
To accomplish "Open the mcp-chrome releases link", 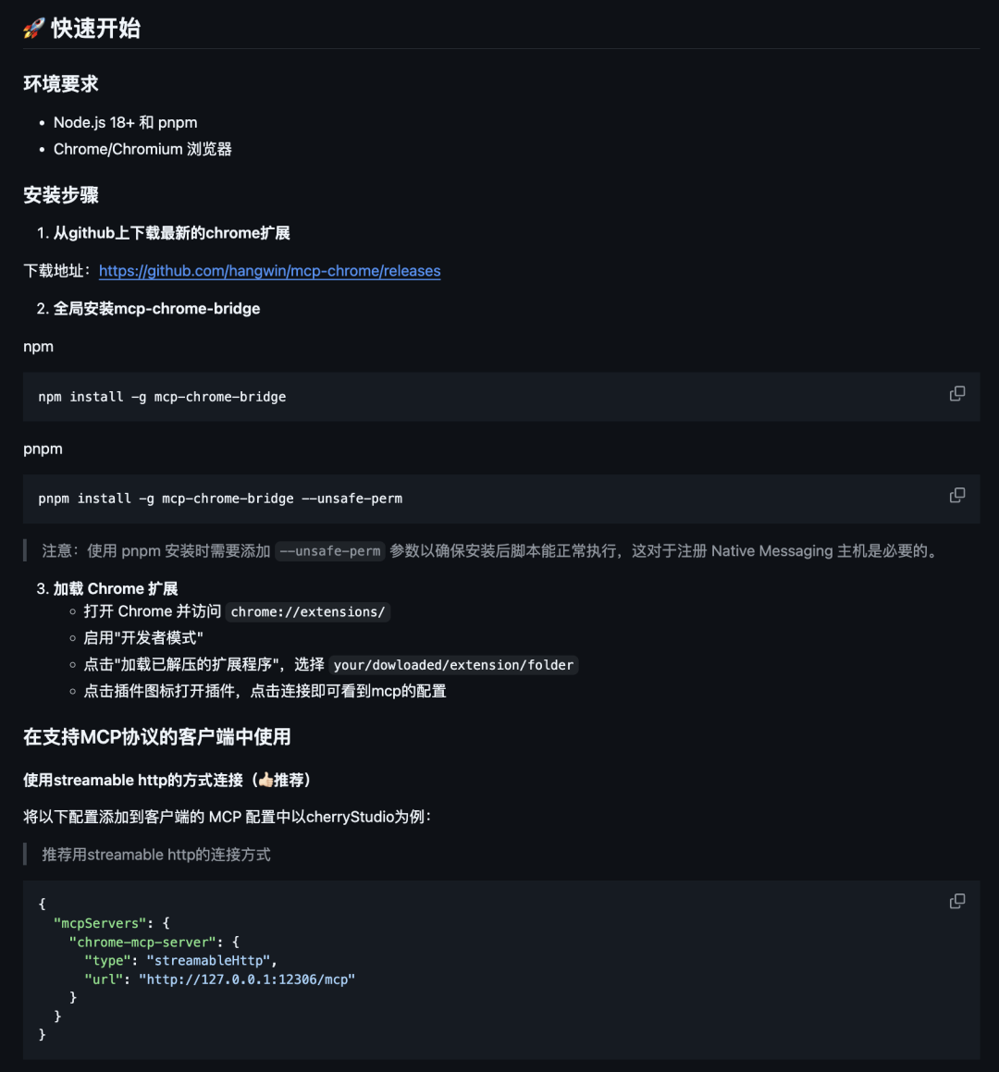I will [x=270, y=271].
